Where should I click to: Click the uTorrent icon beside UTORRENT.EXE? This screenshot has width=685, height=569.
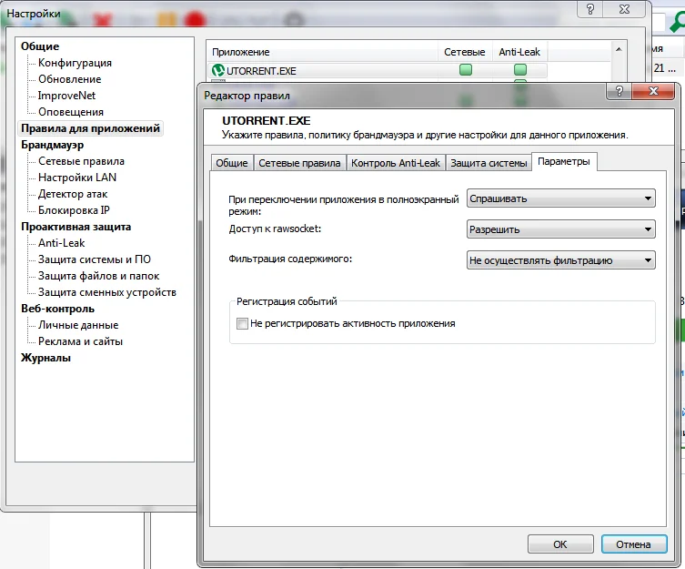tap(218, 70)
